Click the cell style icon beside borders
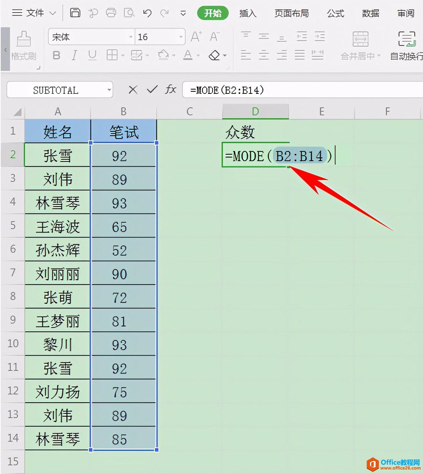 (x=137, y=55)
